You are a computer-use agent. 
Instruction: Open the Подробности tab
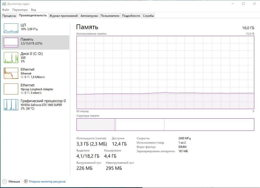131,16
